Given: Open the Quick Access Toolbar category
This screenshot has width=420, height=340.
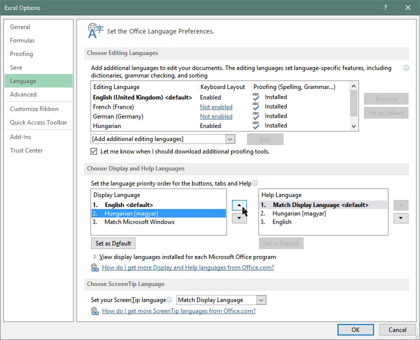Looking at the screenshot, I should click(38, 122).
